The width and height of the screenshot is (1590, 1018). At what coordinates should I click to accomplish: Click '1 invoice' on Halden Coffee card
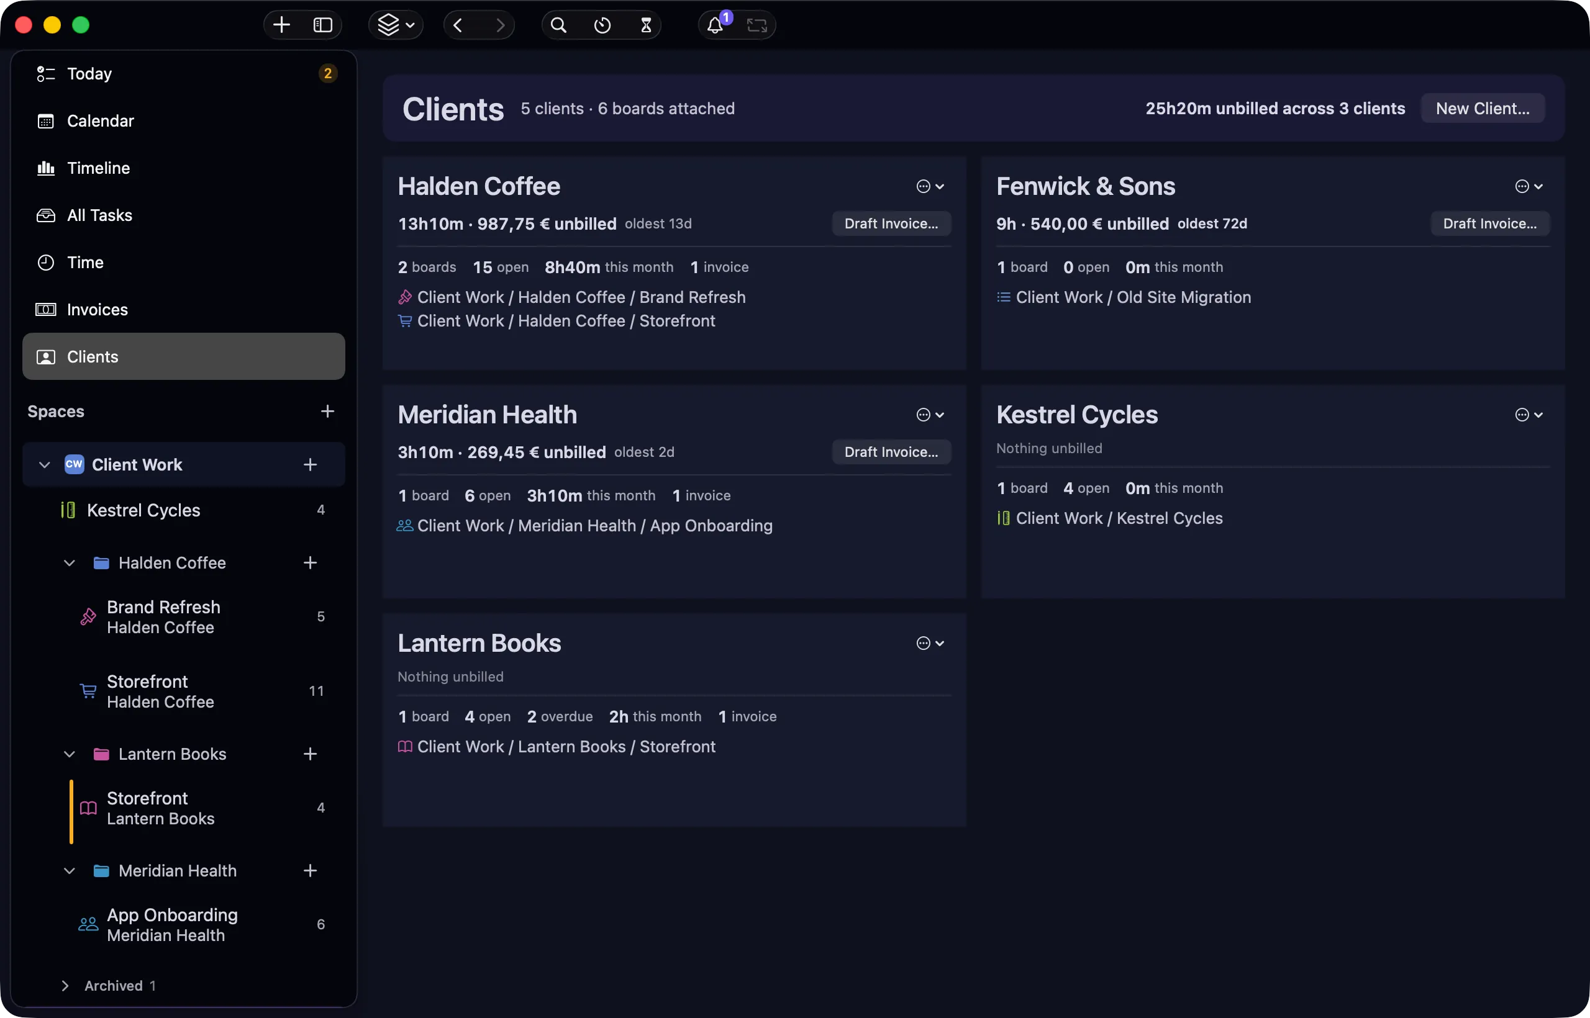point(720,267)
